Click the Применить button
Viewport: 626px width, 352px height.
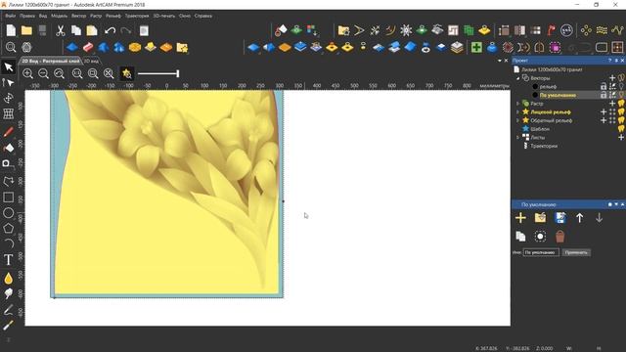(576, 252)
